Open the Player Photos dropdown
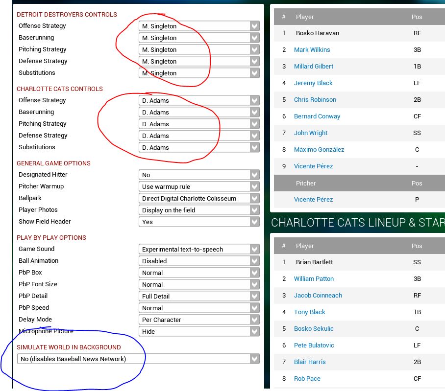This screenshot has height=391, width=445. 199,210
